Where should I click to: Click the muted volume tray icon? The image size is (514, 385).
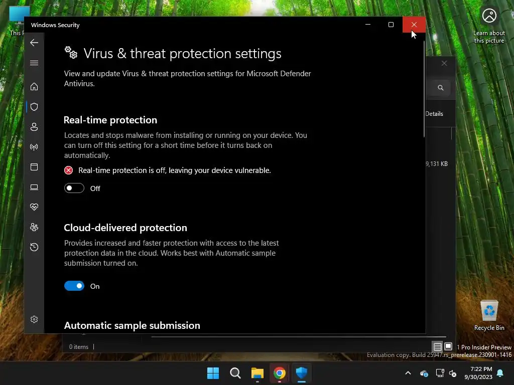pos(453,373)
